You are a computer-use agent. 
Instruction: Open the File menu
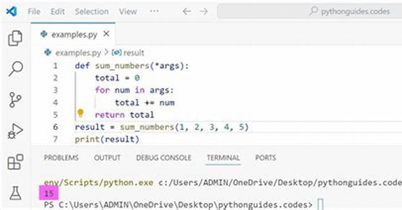(x=34, y=11)
